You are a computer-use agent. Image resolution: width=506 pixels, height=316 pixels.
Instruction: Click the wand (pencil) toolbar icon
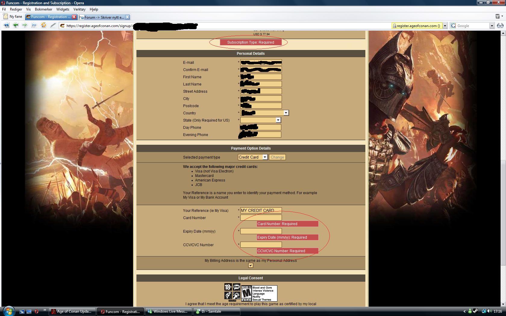click(53, 26)
